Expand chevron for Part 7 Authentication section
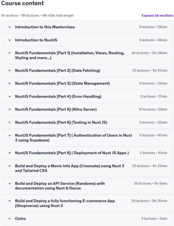The image size is (174, 226). pyautogui.click(x=10, y=135)
